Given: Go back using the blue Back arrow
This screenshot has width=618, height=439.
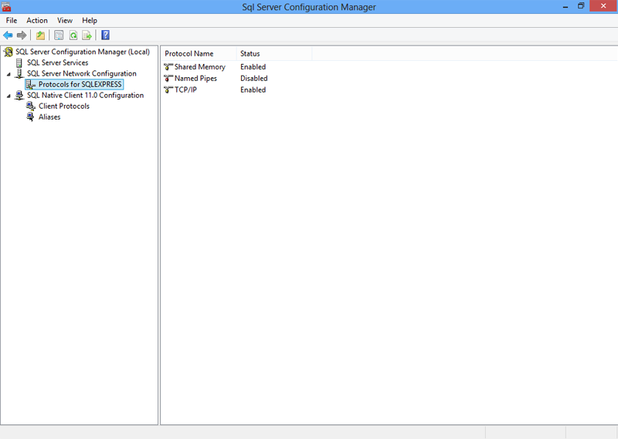Looking at the screenshot, I should (8, 35).
